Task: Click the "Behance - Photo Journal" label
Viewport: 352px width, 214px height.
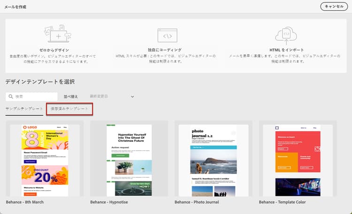Action: (197, 202)
